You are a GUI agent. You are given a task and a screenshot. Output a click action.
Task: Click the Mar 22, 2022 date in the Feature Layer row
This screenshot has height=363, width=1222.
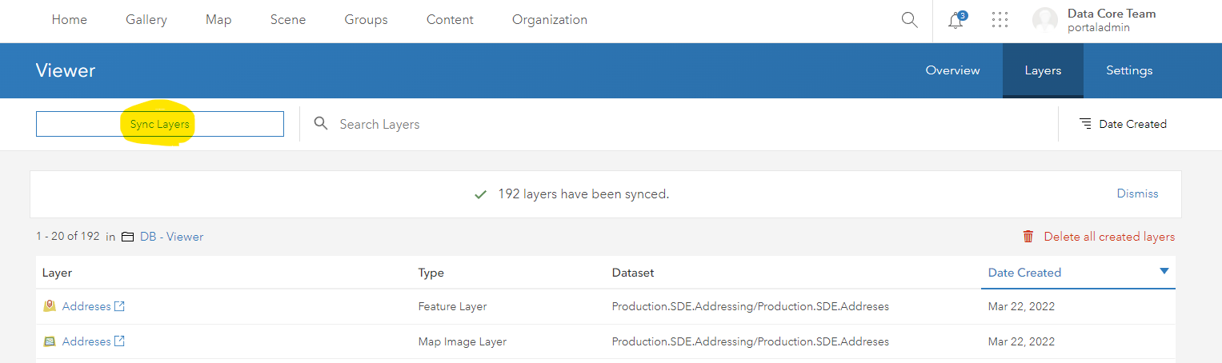point(1021,306)
